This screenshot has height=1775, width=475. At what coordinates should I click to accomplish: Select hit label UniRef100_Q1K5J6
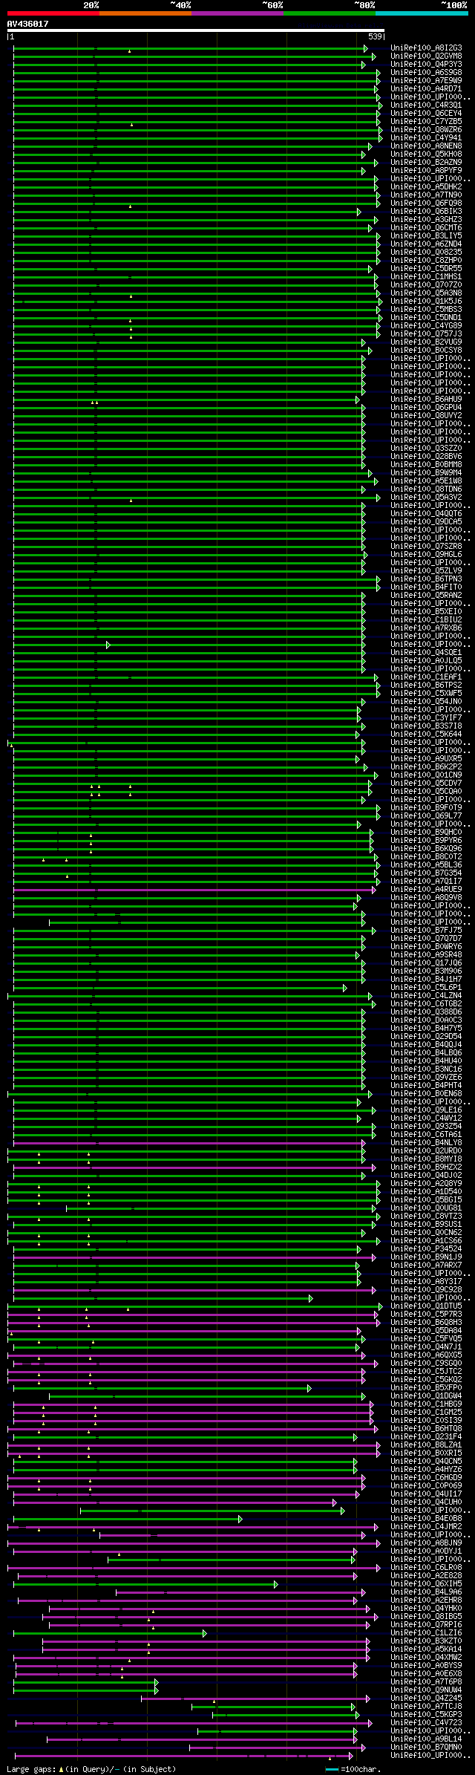[x=426, y=302]
